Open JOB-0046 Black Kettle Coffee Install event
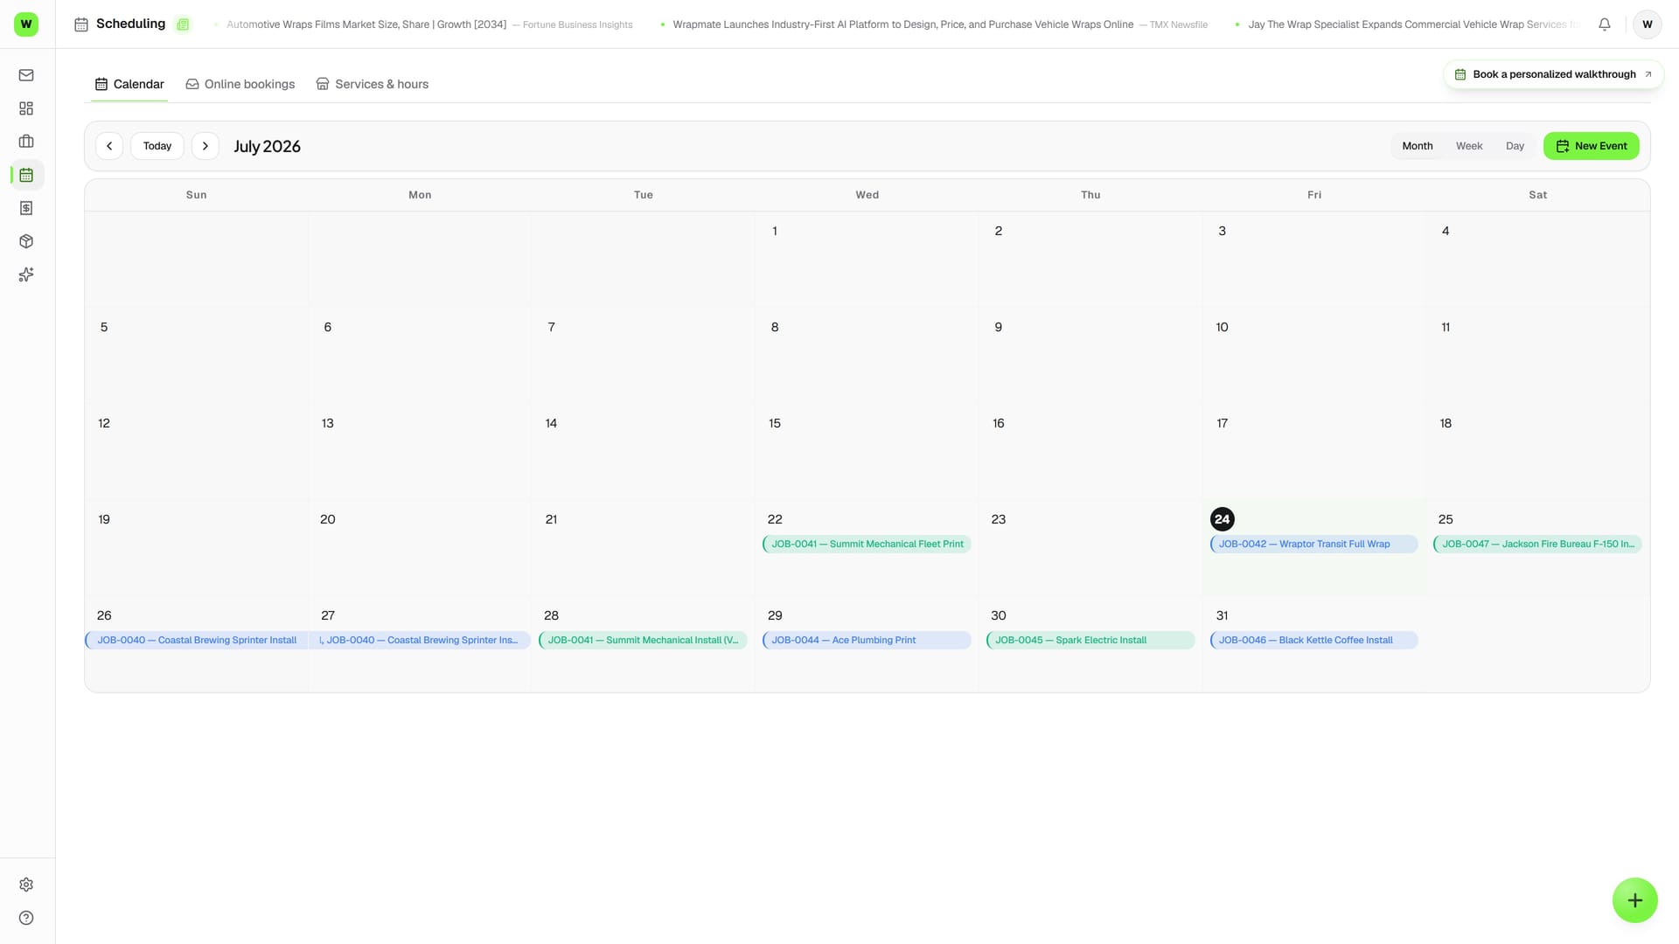 1314,640
